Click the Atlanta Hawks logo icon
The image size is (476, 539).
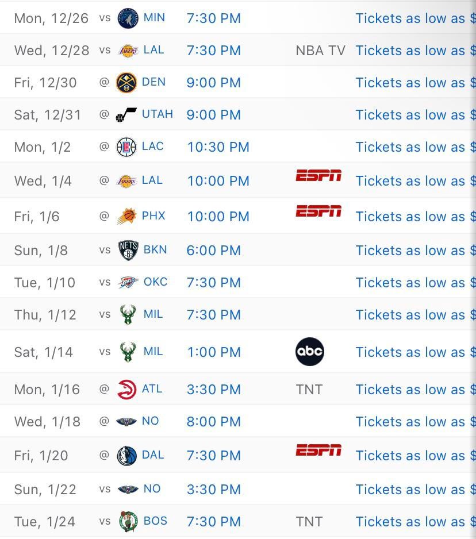click(x=126, y=390)
